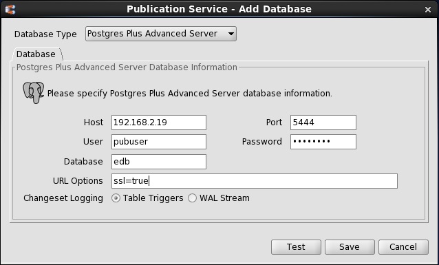Viewport: 439px width, 265px height.
Task: Click the 'Please specify Postgres Plus' instruction text
Action: tap(189, 94)
